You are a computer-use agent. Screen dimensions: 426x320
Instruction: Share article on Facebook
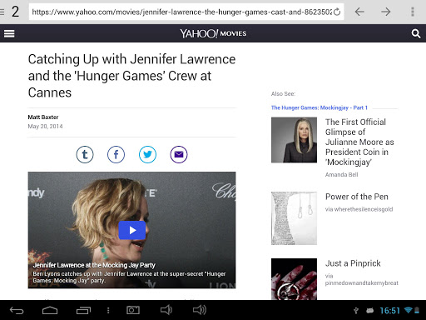click(116, 154)
